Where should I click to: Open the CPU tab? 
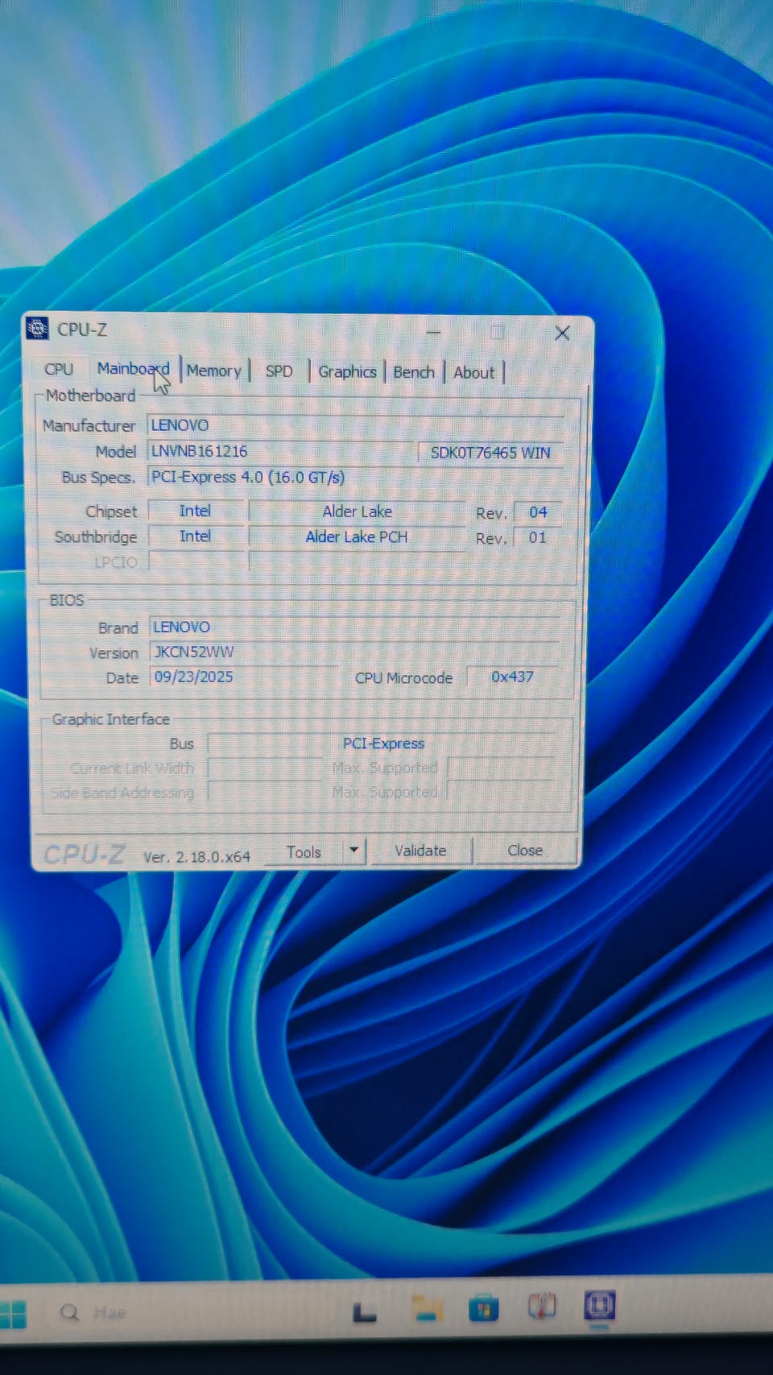(58, 369)
